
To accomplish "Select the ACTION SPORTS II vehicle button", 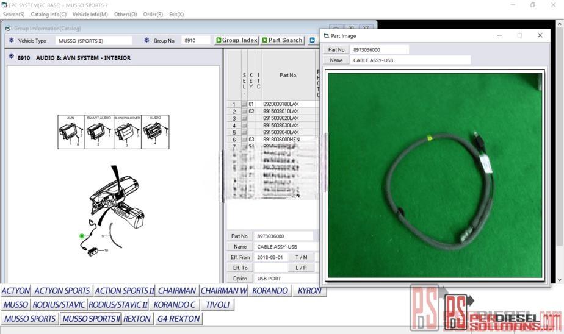I will pos(125,291).
